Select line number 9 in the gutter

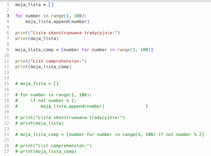8,50
